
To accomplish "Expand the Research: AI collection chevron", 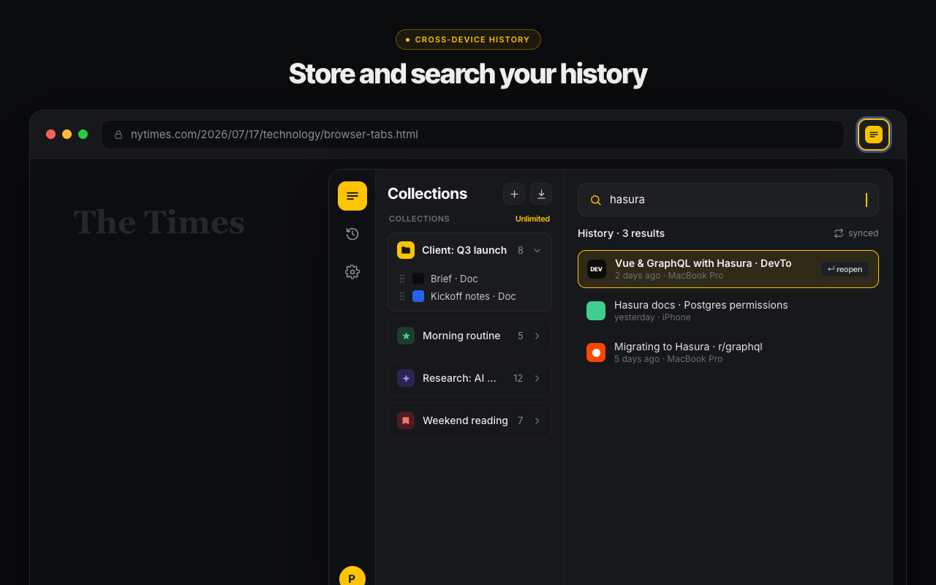I will coord(537,378).
